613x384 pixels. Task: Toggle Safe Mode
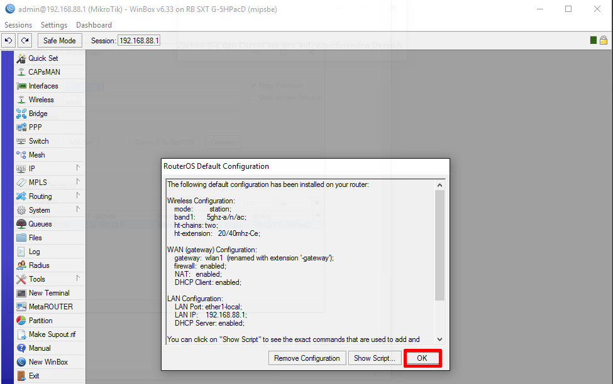pos(60,41)
